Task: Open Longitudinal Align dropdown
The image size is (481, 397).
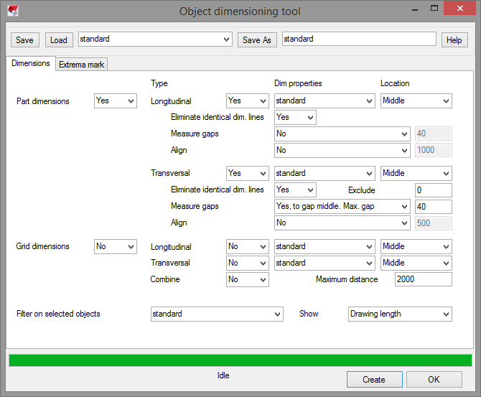Action: pyautogui.click(x=342, y=151)
